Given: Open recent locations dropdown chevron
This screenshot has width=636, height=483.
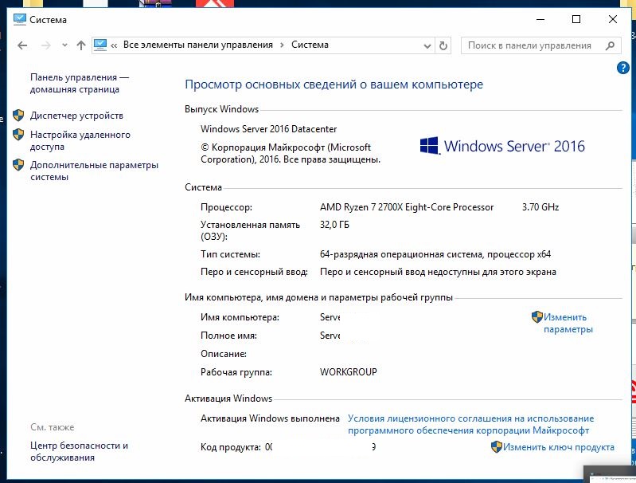Looking at the screenshot, I should [64, 45].
